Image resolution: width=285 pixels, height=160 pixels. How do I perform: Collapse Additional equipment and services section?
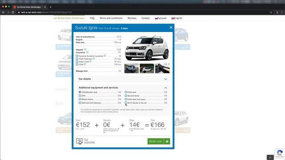point(123,88)
